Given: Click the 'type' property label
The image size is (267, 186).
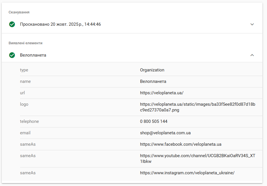Looking at the screenshot, I should point(24,70).
